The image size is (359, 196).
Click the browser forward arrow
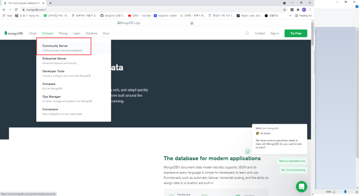point(10,10)
